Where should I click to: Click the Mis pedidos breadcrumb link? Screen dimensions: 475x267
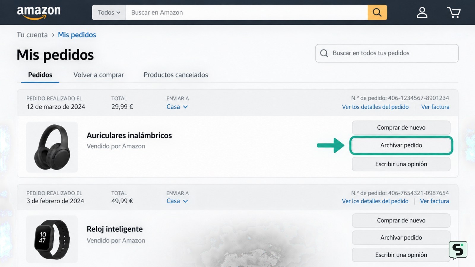pyautogui.click(x=77, y=35)
